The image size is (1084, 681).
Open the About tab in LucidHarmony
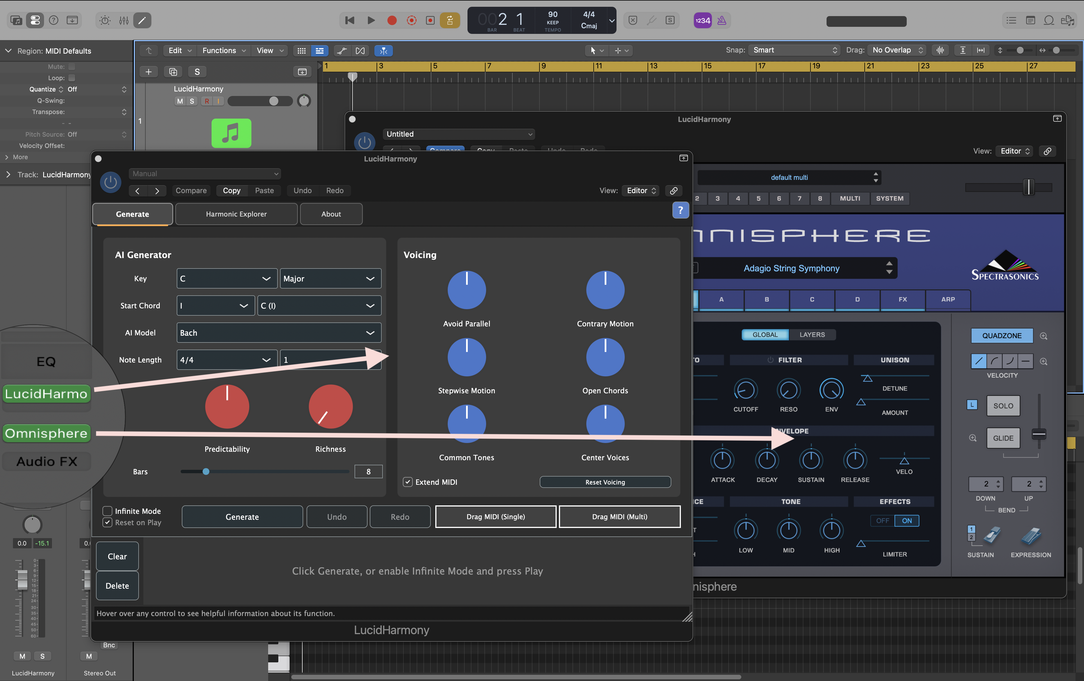point(331,214)
